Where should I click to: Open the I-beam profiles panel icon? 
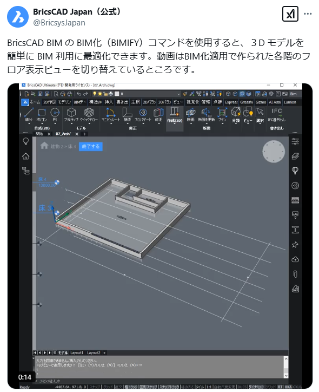(295, 230)
